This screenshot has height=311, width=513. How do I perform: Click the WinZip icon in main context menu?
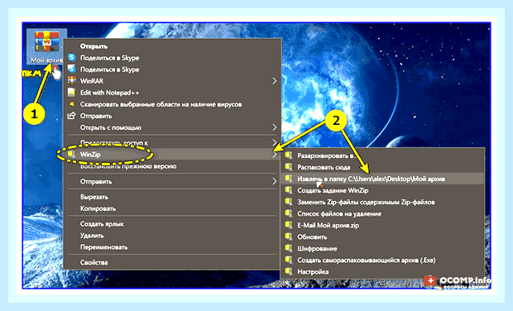tap(71, 154)
